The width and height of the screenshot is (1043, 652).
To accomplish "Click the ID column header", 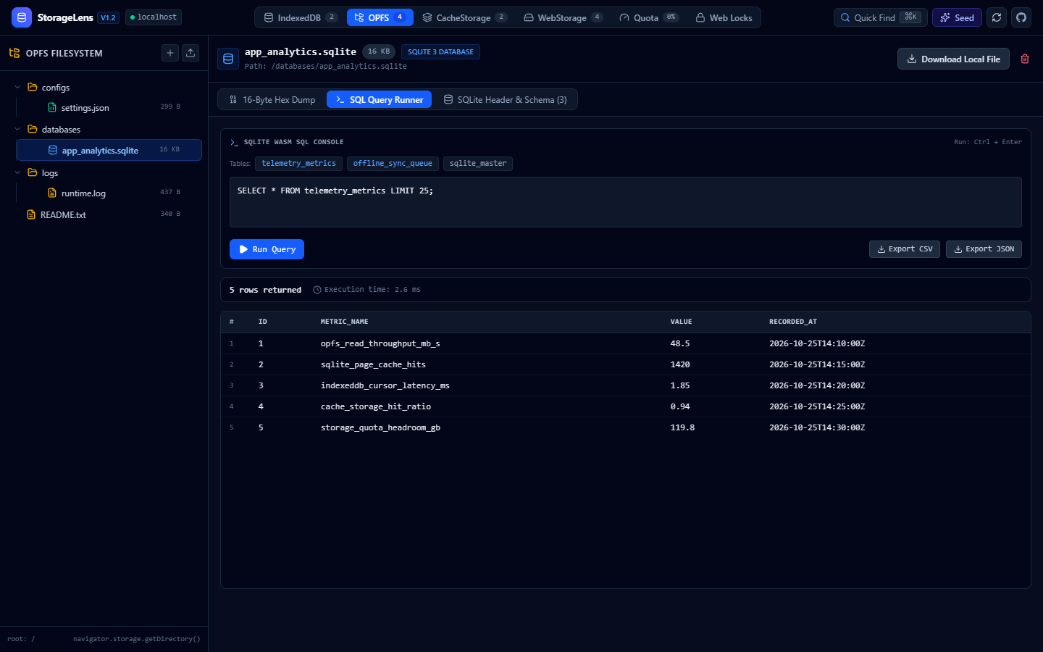I will [x=263, y=322].
